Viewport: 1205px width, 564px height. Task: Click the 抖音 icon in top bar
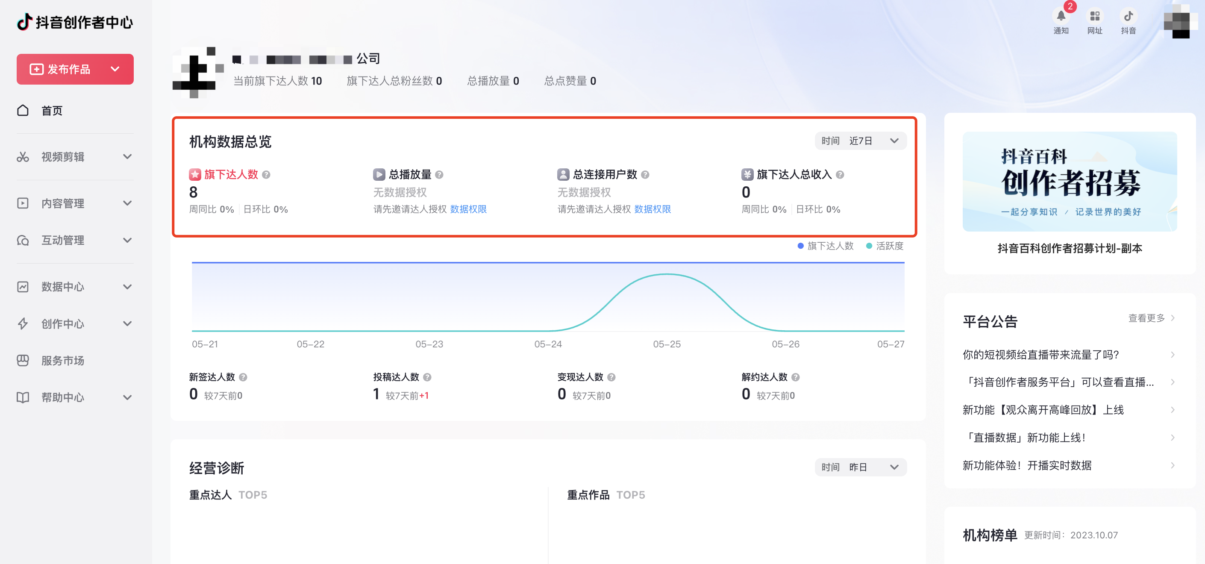[x=1128, y=16]
